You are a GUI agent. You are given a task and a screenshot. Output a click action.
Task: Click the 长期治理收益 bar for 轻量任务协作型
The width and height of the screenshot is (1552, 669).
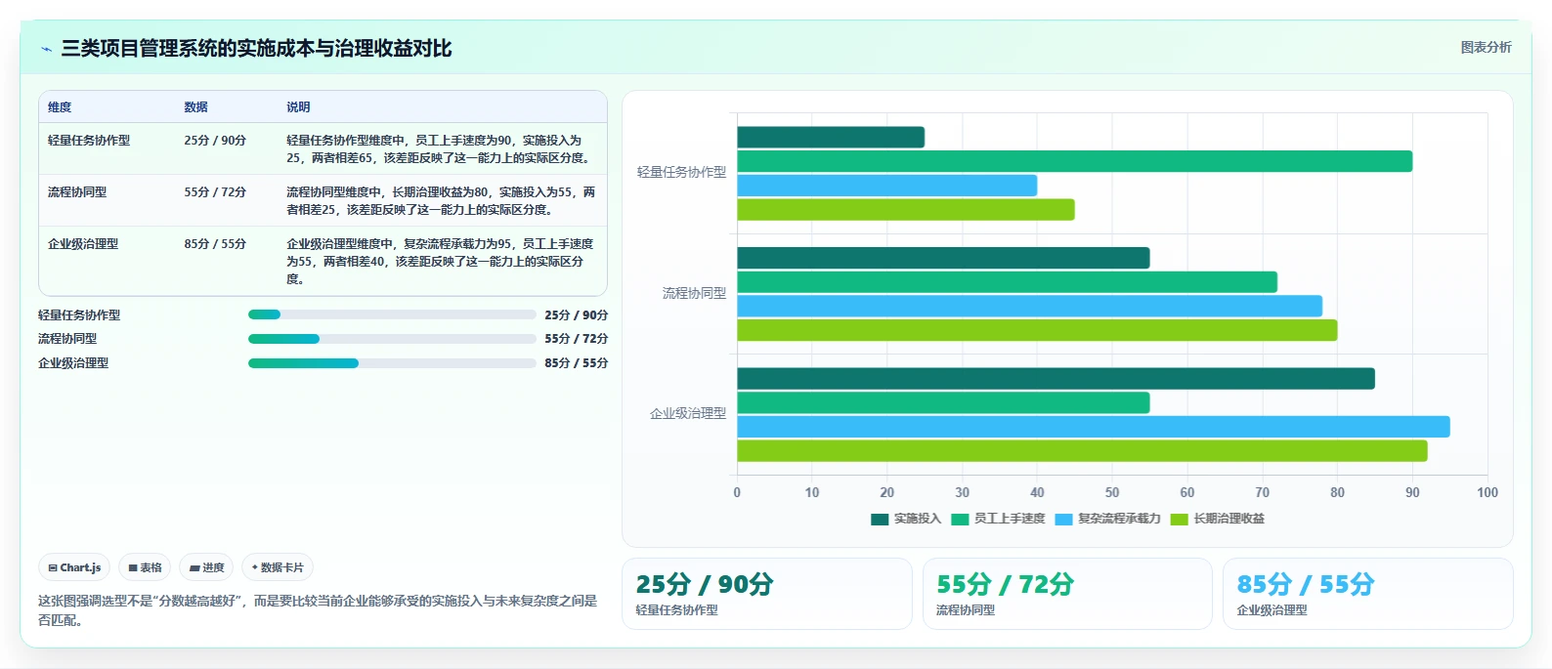[x=906, y=210]
